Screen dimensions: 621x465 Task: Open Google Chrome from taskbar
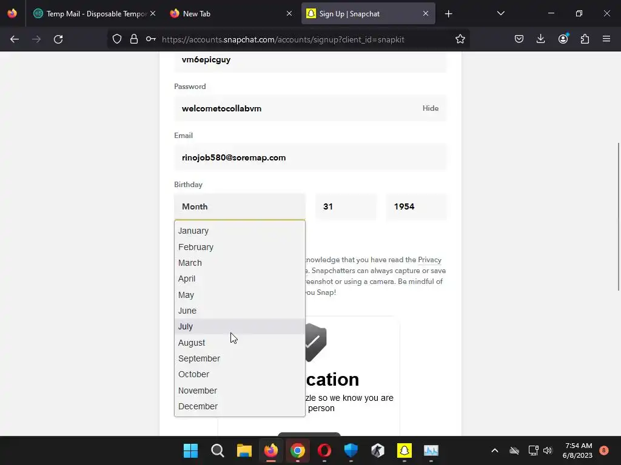297,450
